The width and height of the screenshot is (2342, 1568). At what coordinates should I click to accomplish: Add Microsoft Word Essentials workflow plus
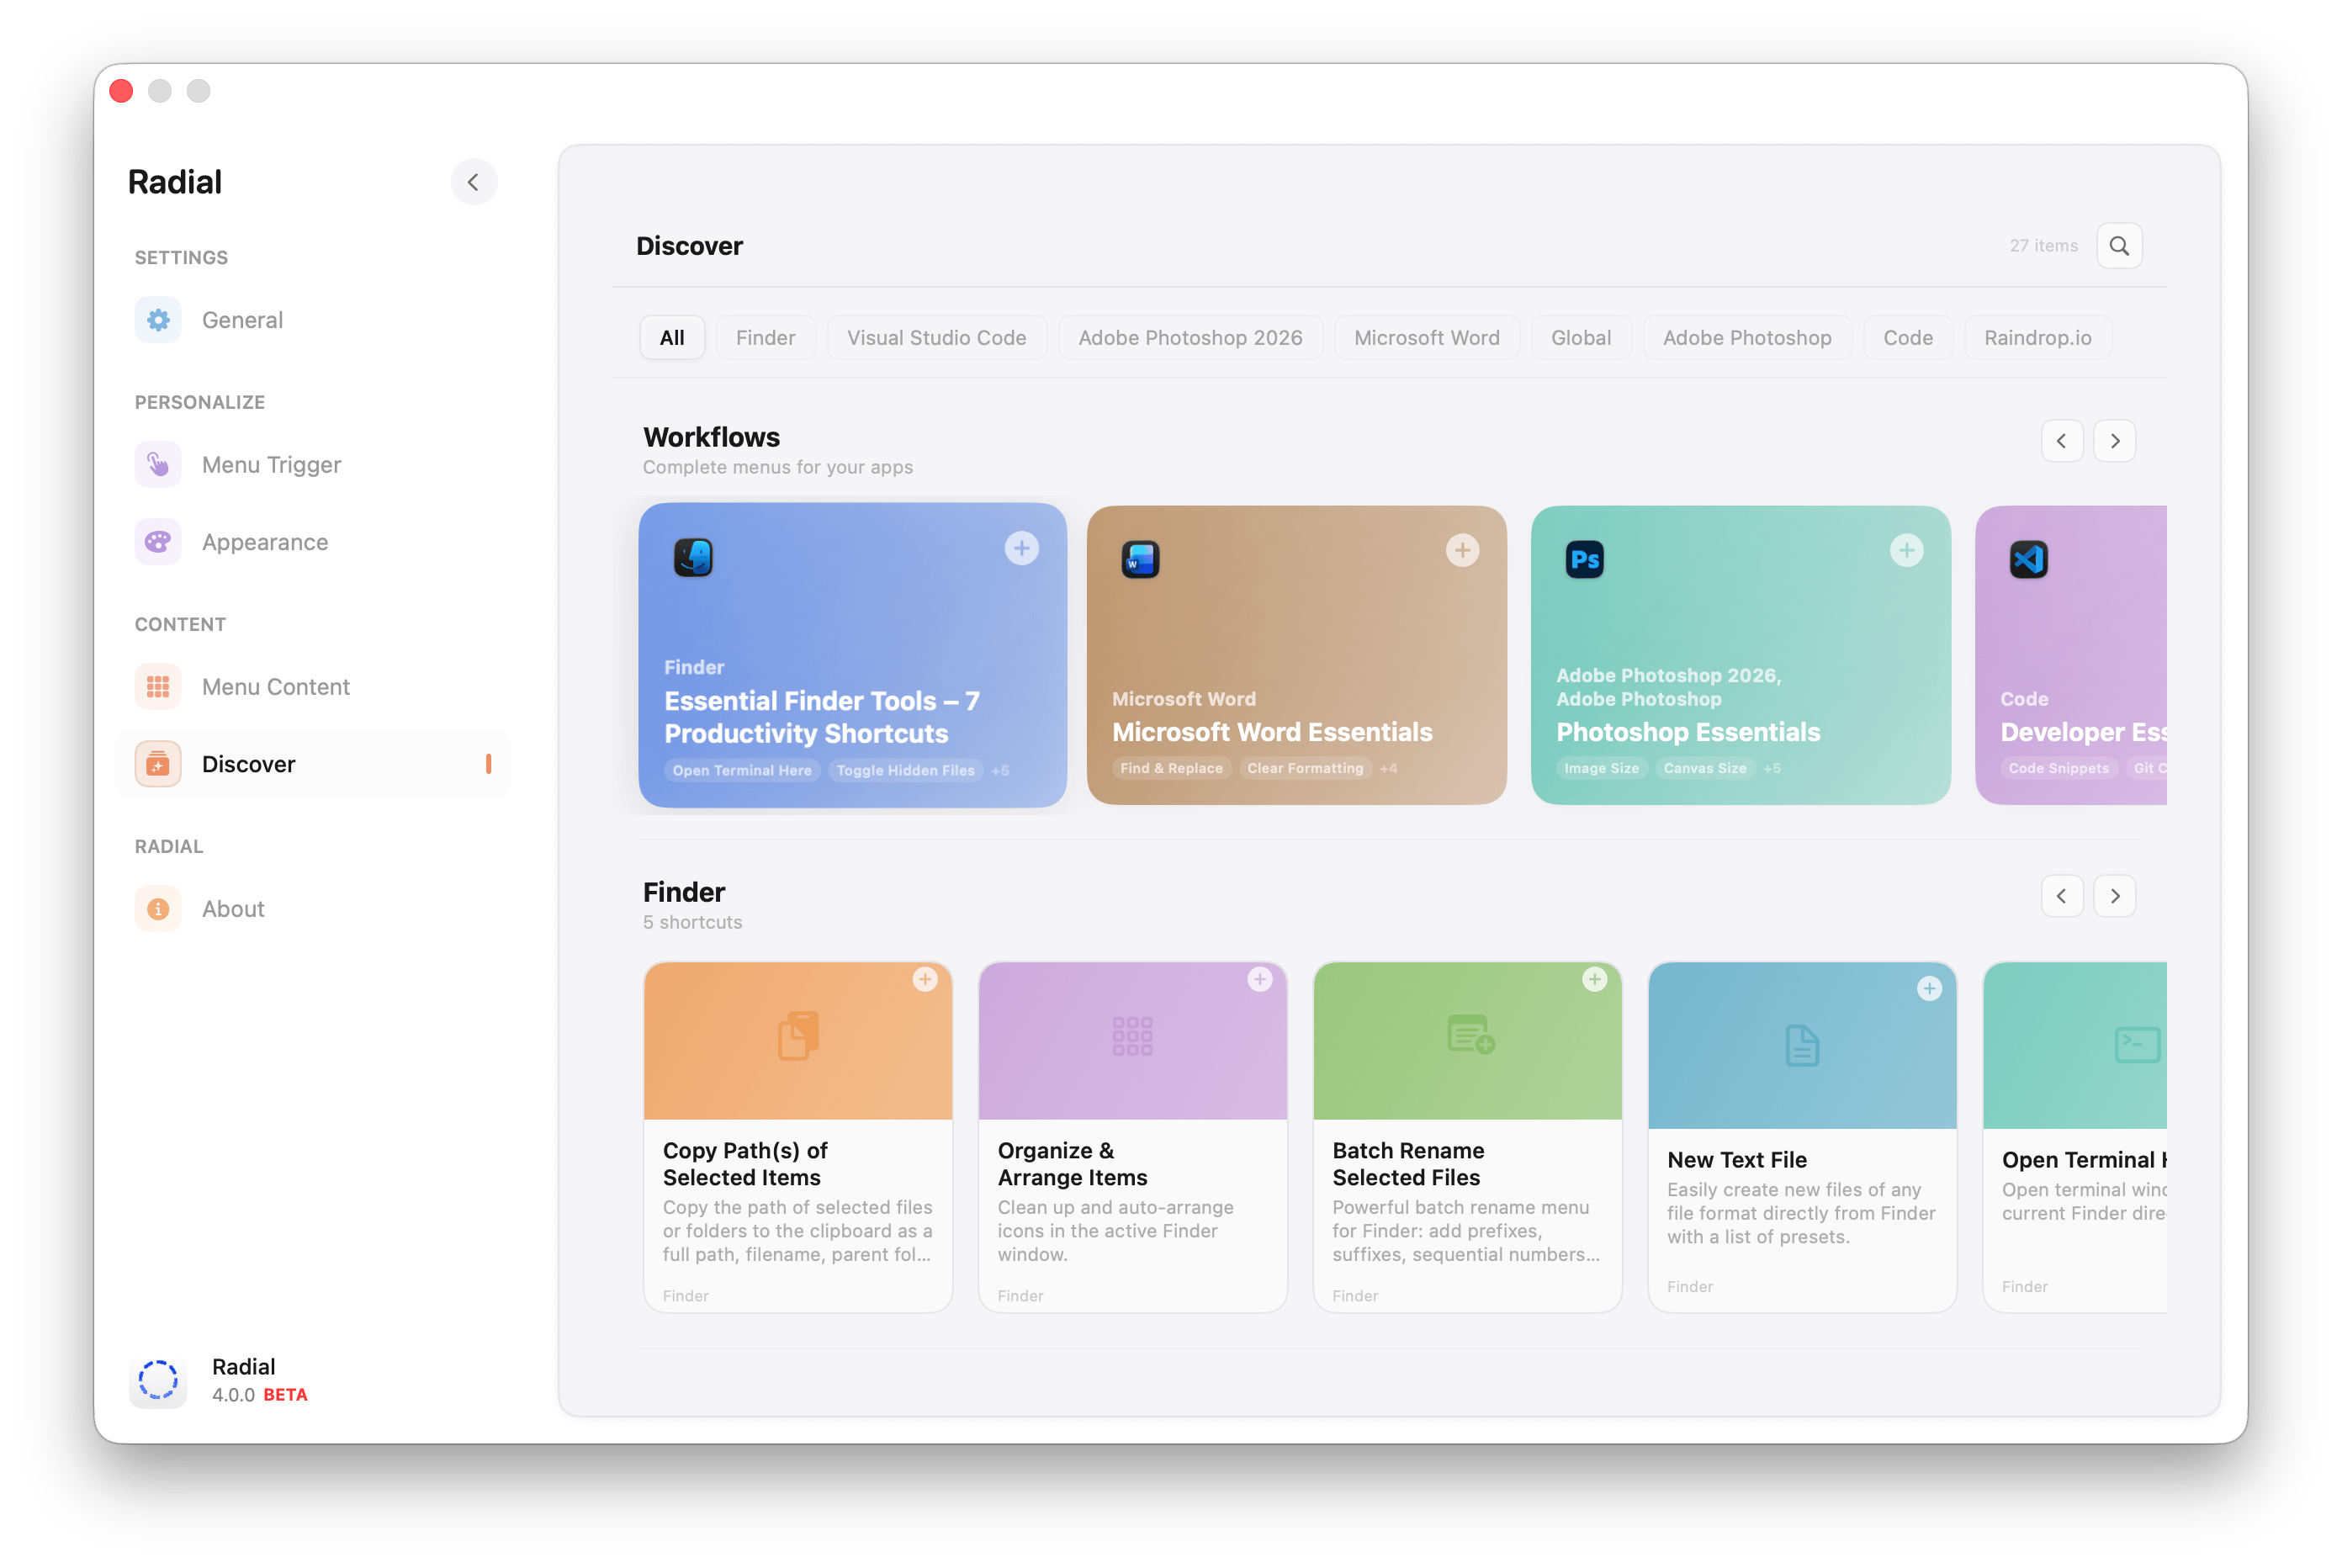(1462, 550)
